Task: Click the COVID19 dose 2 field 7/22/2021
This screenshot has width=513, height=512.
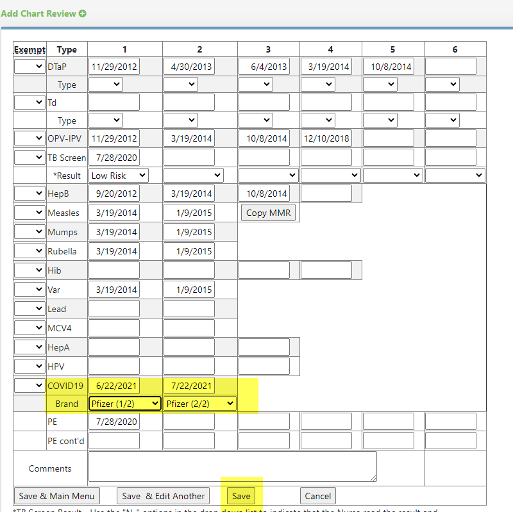Action: point(189,386)
